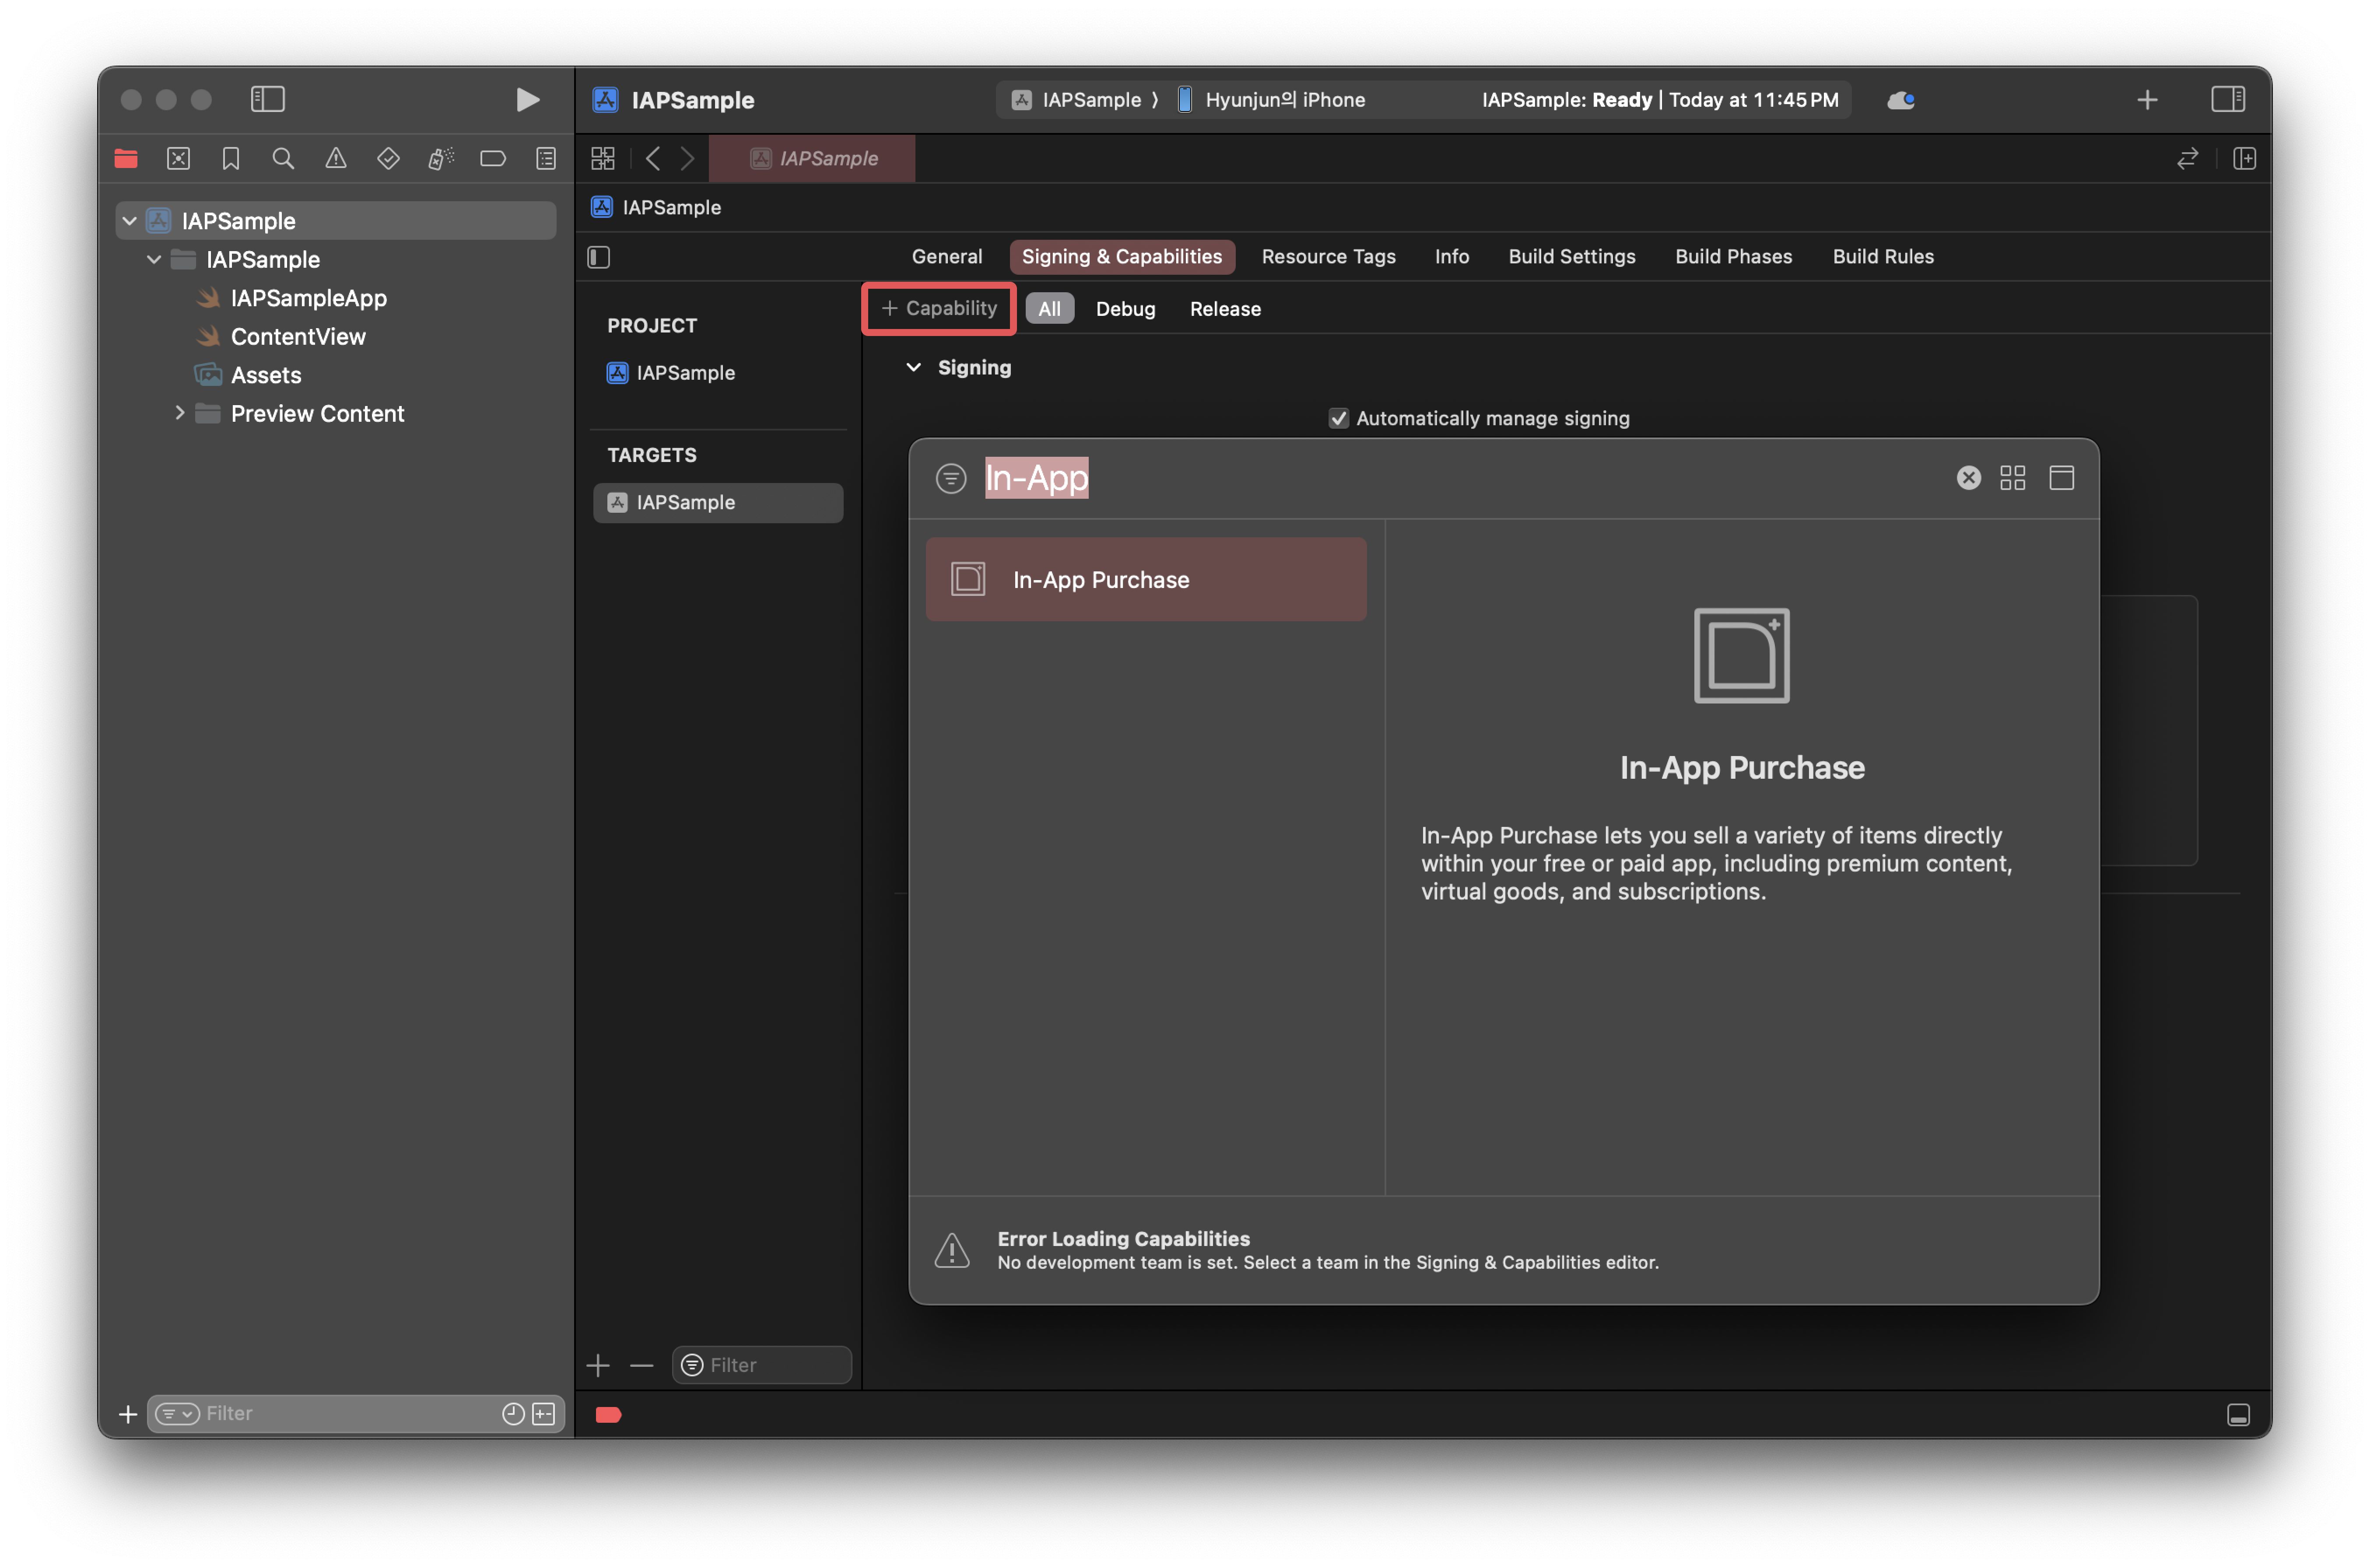This screenshot has height=1568, width=2370.
Task: Click the + Capability button
Action: pyautogui.click(x=939, y=308)
